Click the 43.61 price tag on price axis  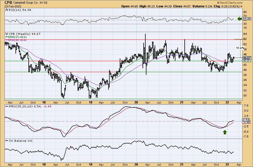click(x=247, y=61)
